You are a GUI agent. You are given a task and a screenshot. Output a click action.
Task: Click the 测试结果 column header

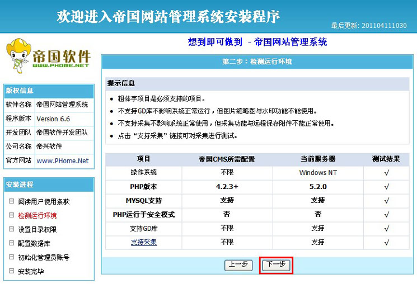click(x=386, y=159)
